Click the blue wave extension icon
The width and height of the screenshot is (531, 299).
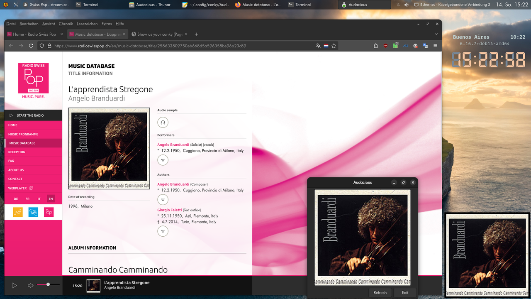pos(405,46)
